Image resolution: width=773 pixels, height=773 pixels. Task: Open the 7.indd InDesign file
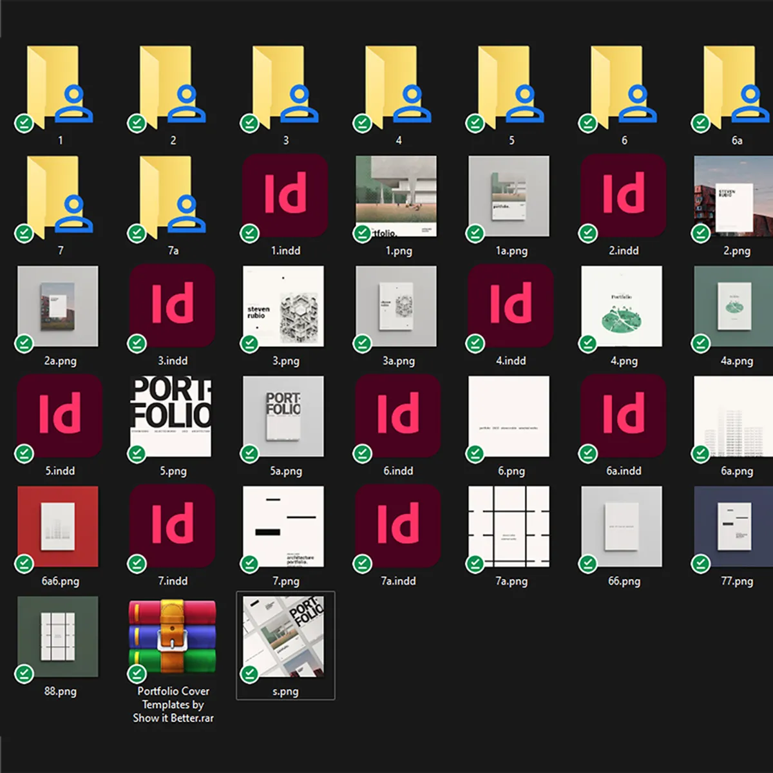171,526
